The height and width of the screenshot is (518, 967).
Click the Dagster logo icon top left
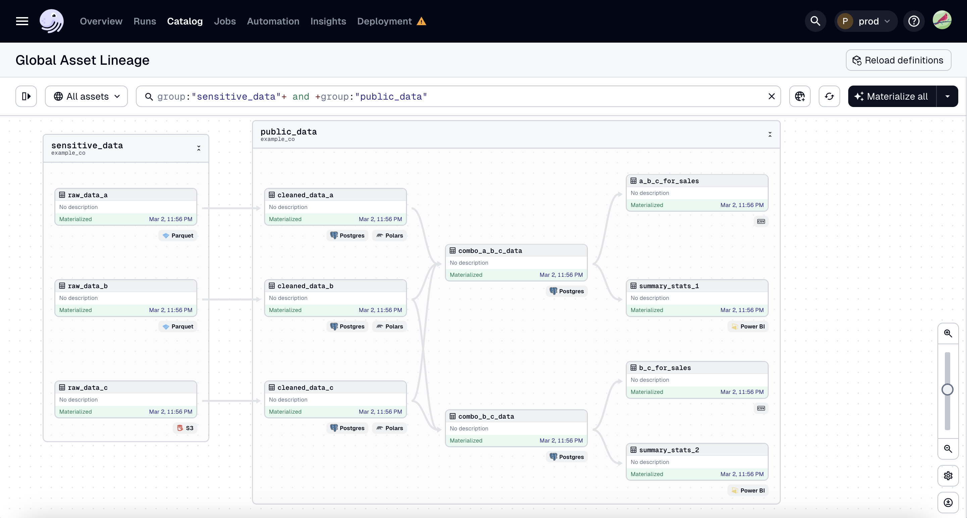51,21
